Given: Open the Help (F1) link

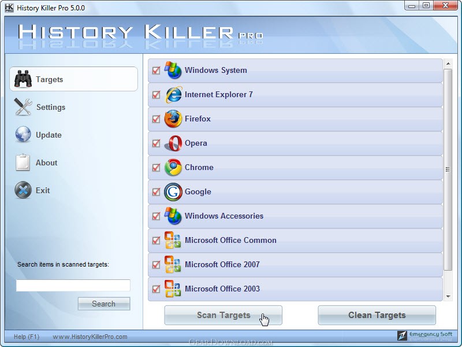Looking at the screenshot, I should 27,337.
